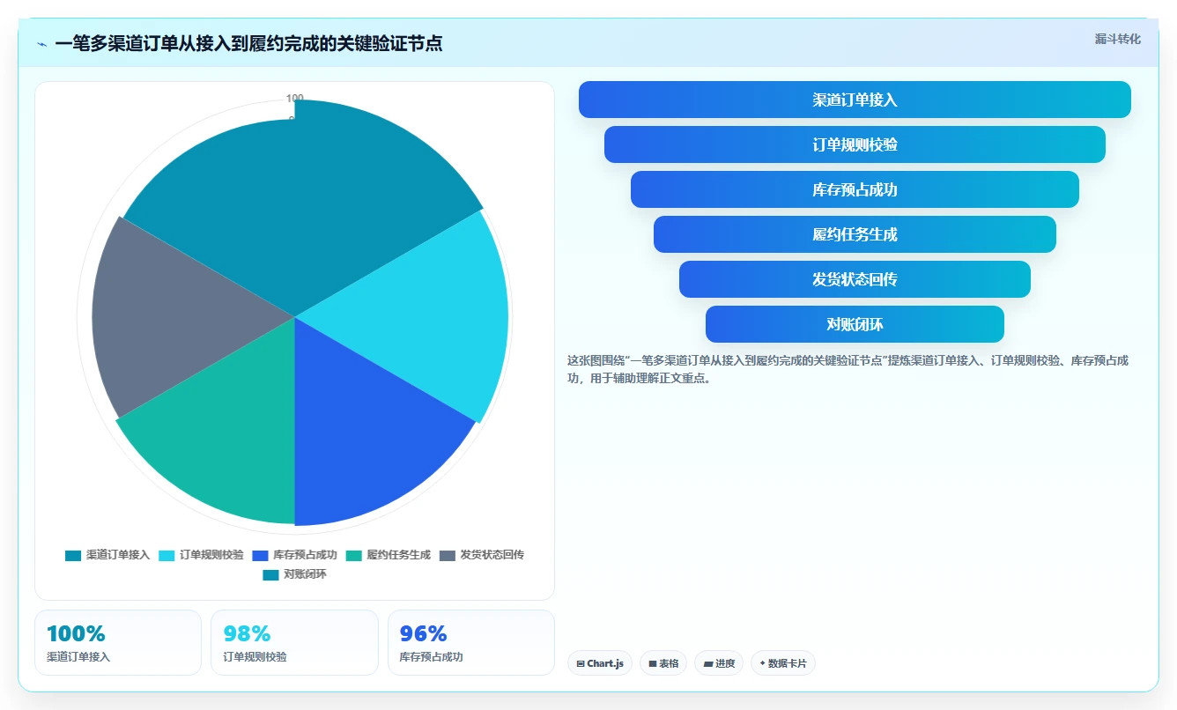Click the 履约任务生成 funnel bar
The height and width of the screenshot is (710, 1177).
(855, 234)
